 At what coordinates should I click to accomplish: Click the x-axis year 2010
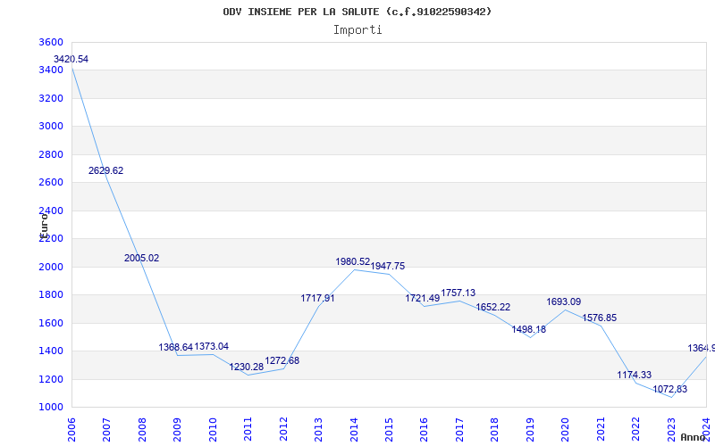point(213,430)
